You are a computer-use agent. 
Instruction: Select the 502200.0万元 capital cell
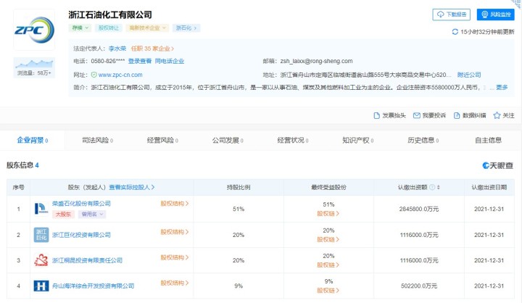click(419, 286)
